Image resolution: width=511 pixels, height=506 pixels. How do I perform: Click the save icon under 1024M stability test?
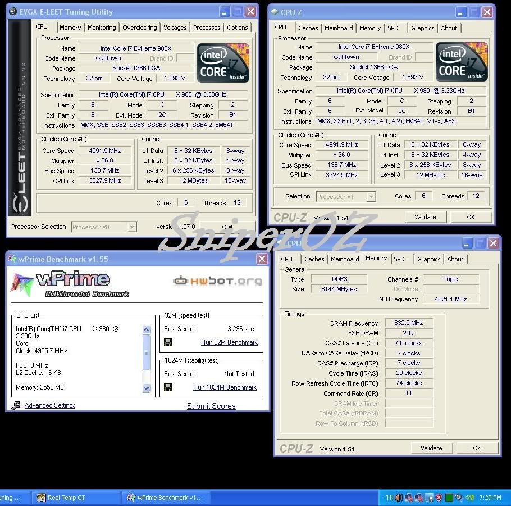pyautogui.click(x=168, y=387)
